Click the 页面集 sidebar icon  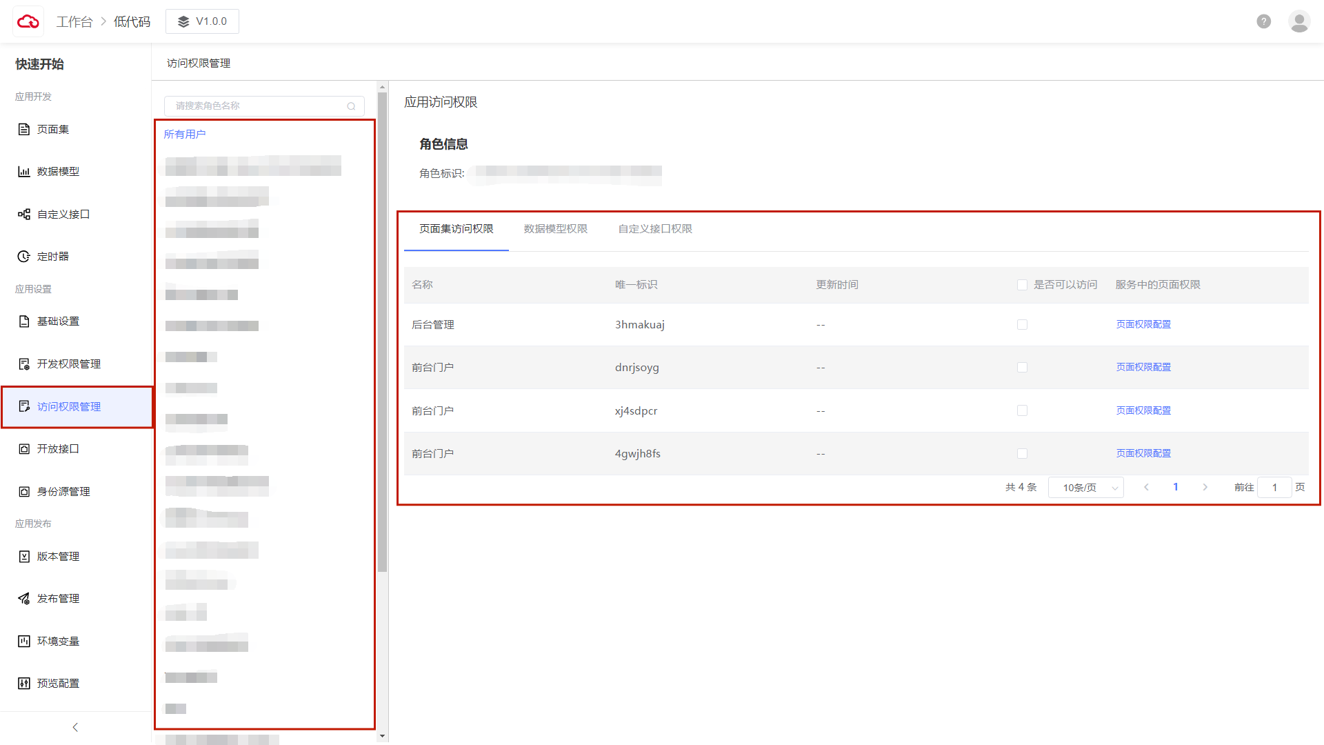[24, 129]
